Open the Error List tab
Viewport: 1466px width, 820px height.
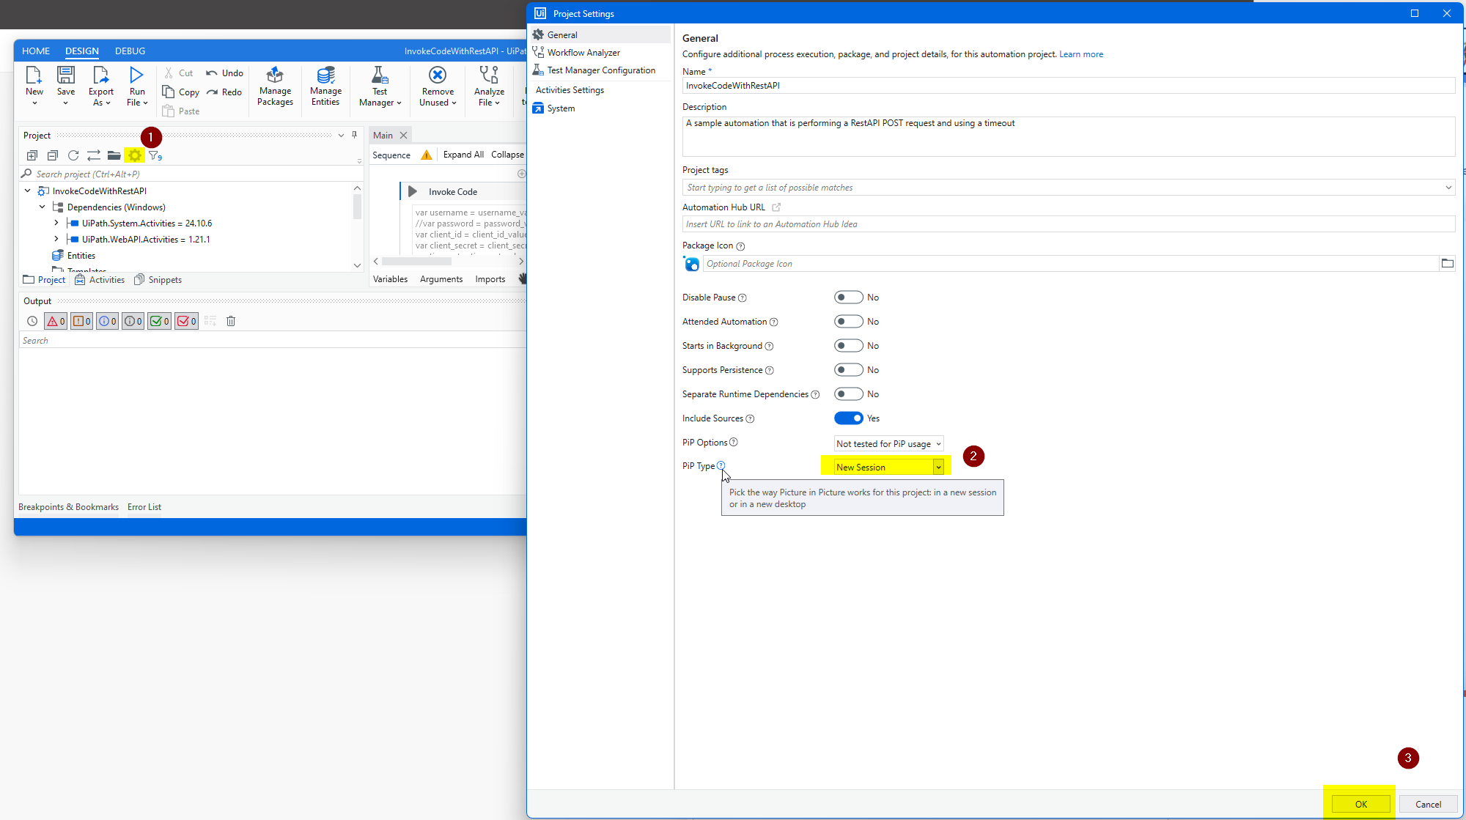[144, 507]
